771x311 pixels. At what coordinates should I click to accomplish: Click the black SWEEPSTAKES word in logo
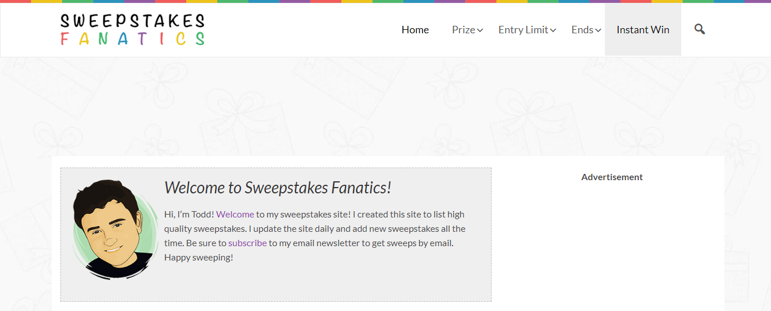[132, 21]
